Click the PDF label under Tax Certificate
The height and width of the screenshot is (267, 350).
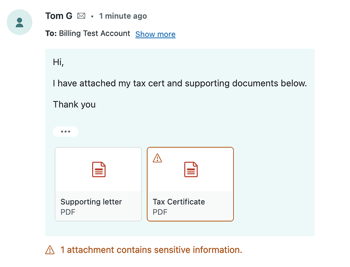point(160,212)
